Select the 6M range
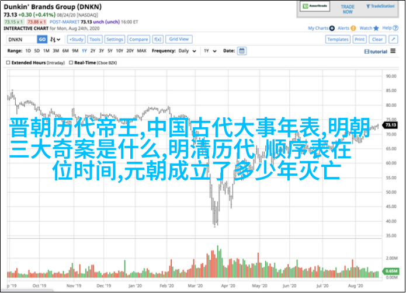This screenshot has height=293, width=406. click(65, 51)
